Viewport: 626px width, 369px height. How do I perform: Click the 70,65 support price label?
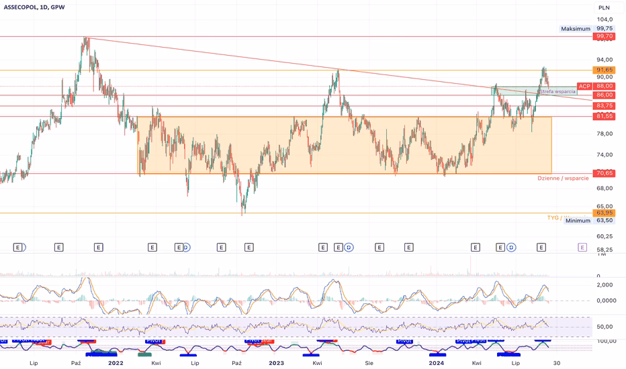click(x=605, y=173)
